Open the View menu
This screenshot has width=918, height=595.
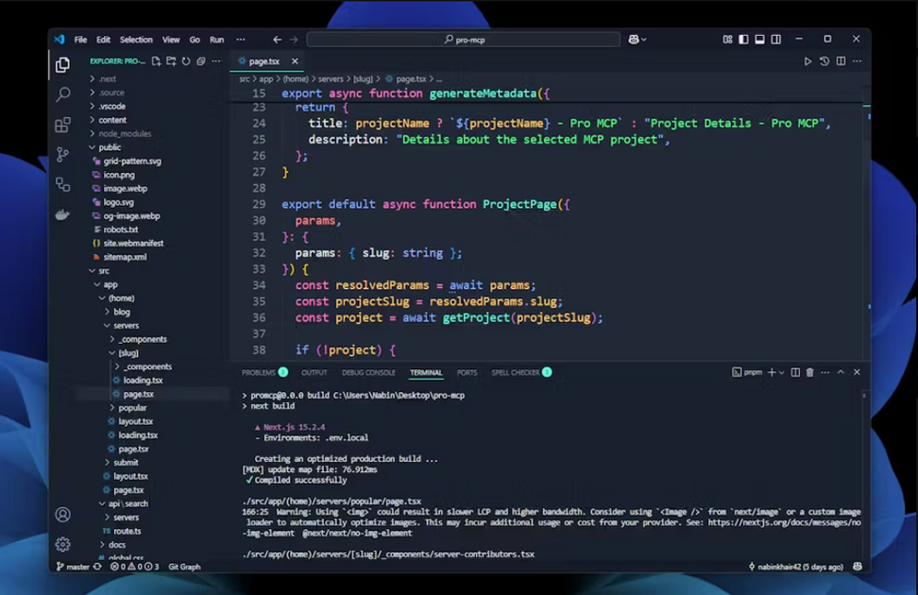(x=171, y=40)
